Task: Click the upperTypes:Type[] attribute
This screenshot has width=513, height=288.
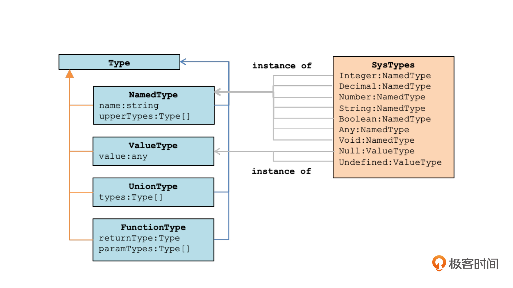Action: click(145, 116)
